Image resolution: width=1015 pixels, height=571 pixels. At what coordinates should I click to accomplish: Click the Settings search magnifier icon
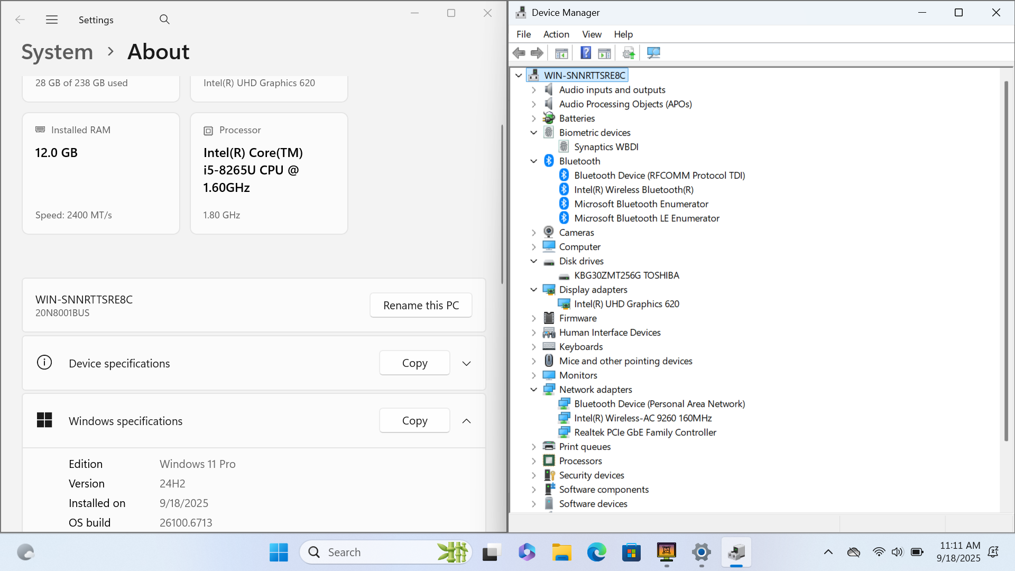coord(164,20)
